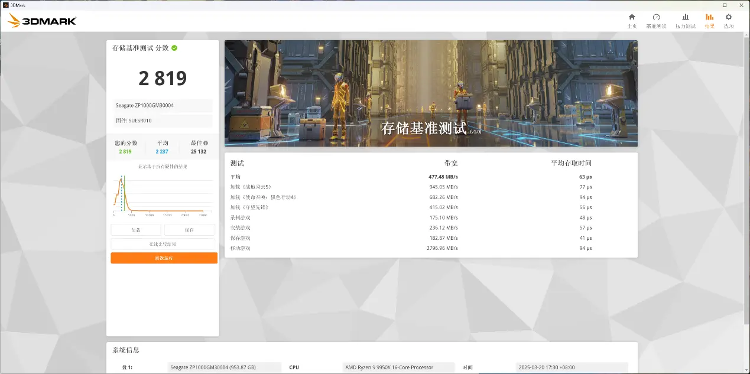Click the 时间 label in system info
Viewport: 750px width, 374px height.
pos(467,368)
